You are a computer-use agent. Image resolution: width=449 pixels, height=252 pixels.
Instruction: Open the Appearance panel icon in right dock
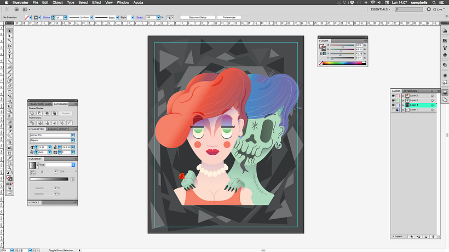click(x=445, y=75)
